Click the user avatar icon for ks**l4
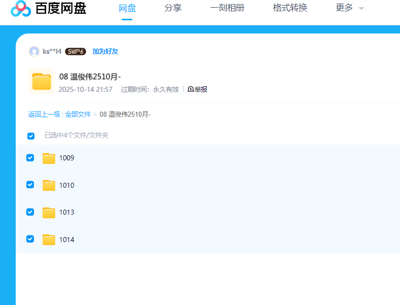The image size is (400, 305). [x=34, y=51]
